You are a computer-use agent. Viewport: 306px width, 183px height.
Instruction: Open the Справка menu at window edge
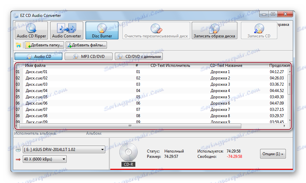pos(283,25)
